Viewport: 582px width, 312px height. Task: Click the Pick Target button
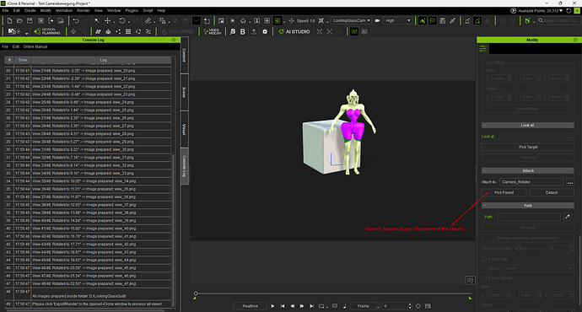[x=528, y=147]
